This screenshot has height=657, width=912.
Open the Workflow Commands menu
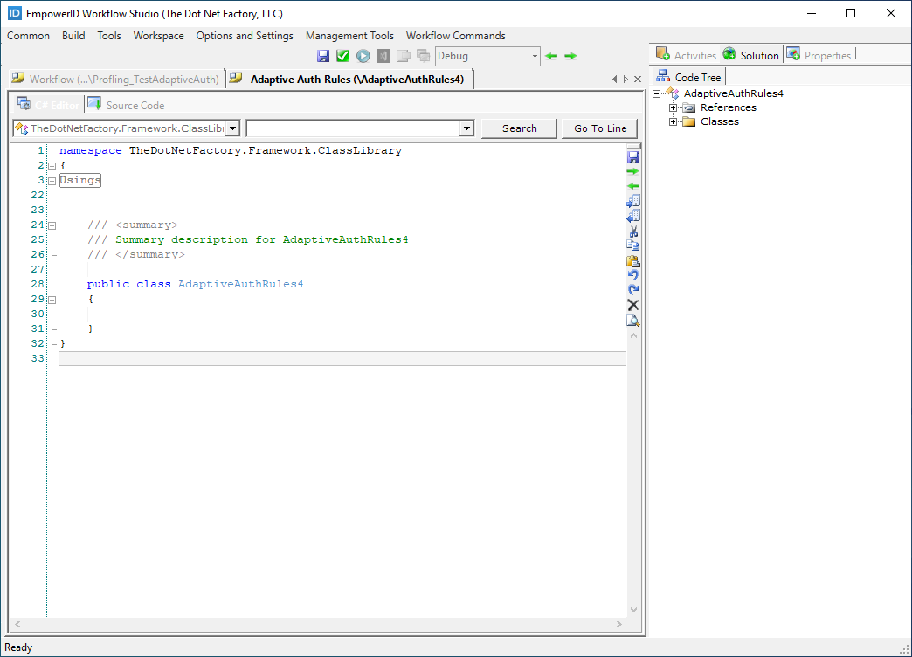pos(455,36)
